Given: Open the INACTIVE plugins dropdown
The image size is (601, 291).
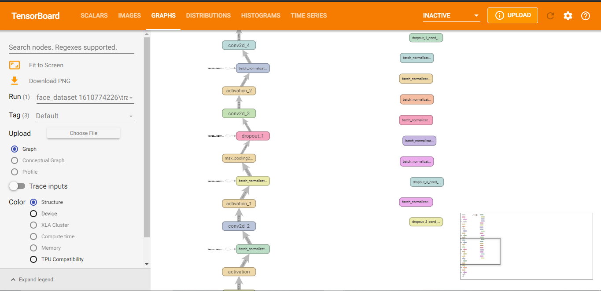Looking at the screenshot, I should pyautogui.click(x=451, y=16).
